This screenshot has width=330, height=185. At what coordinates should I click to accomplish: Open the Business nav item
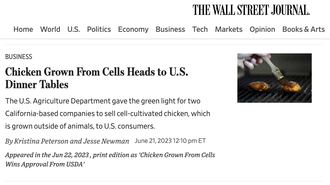coord(170,29)
